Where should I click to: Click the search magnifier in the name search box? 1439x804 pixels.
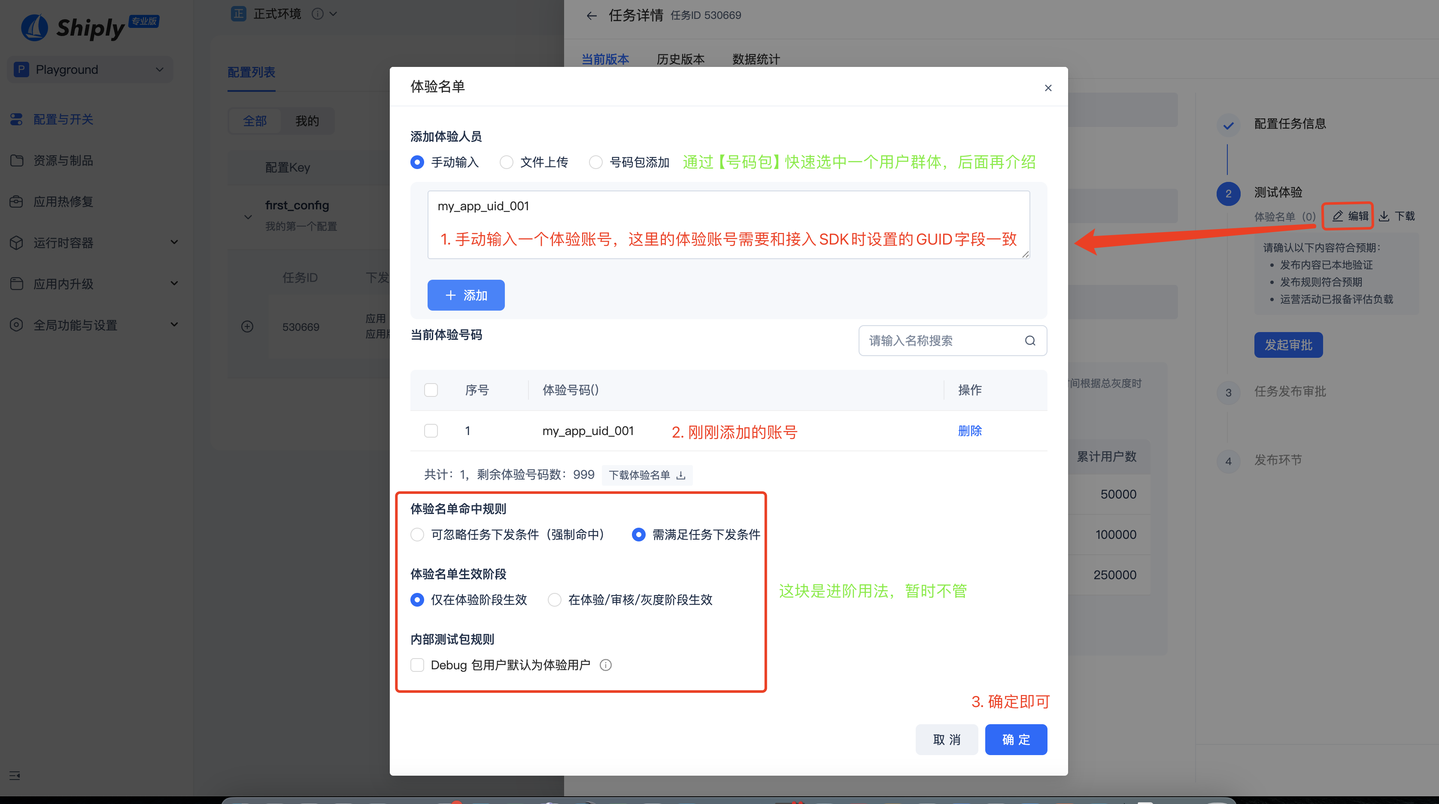1031,341
